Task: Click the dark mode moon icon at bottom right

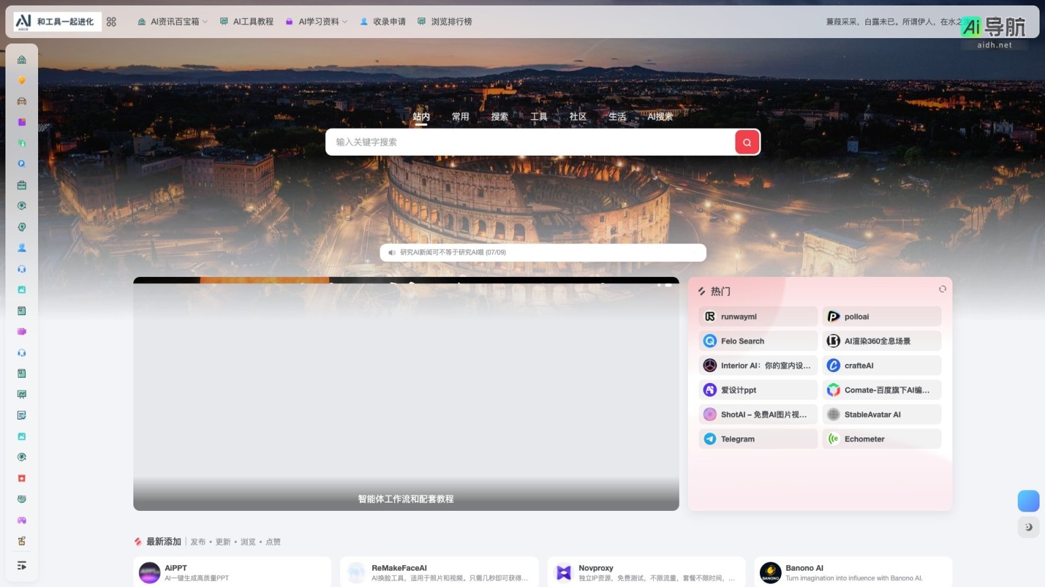Action: tap(1029, 527)
